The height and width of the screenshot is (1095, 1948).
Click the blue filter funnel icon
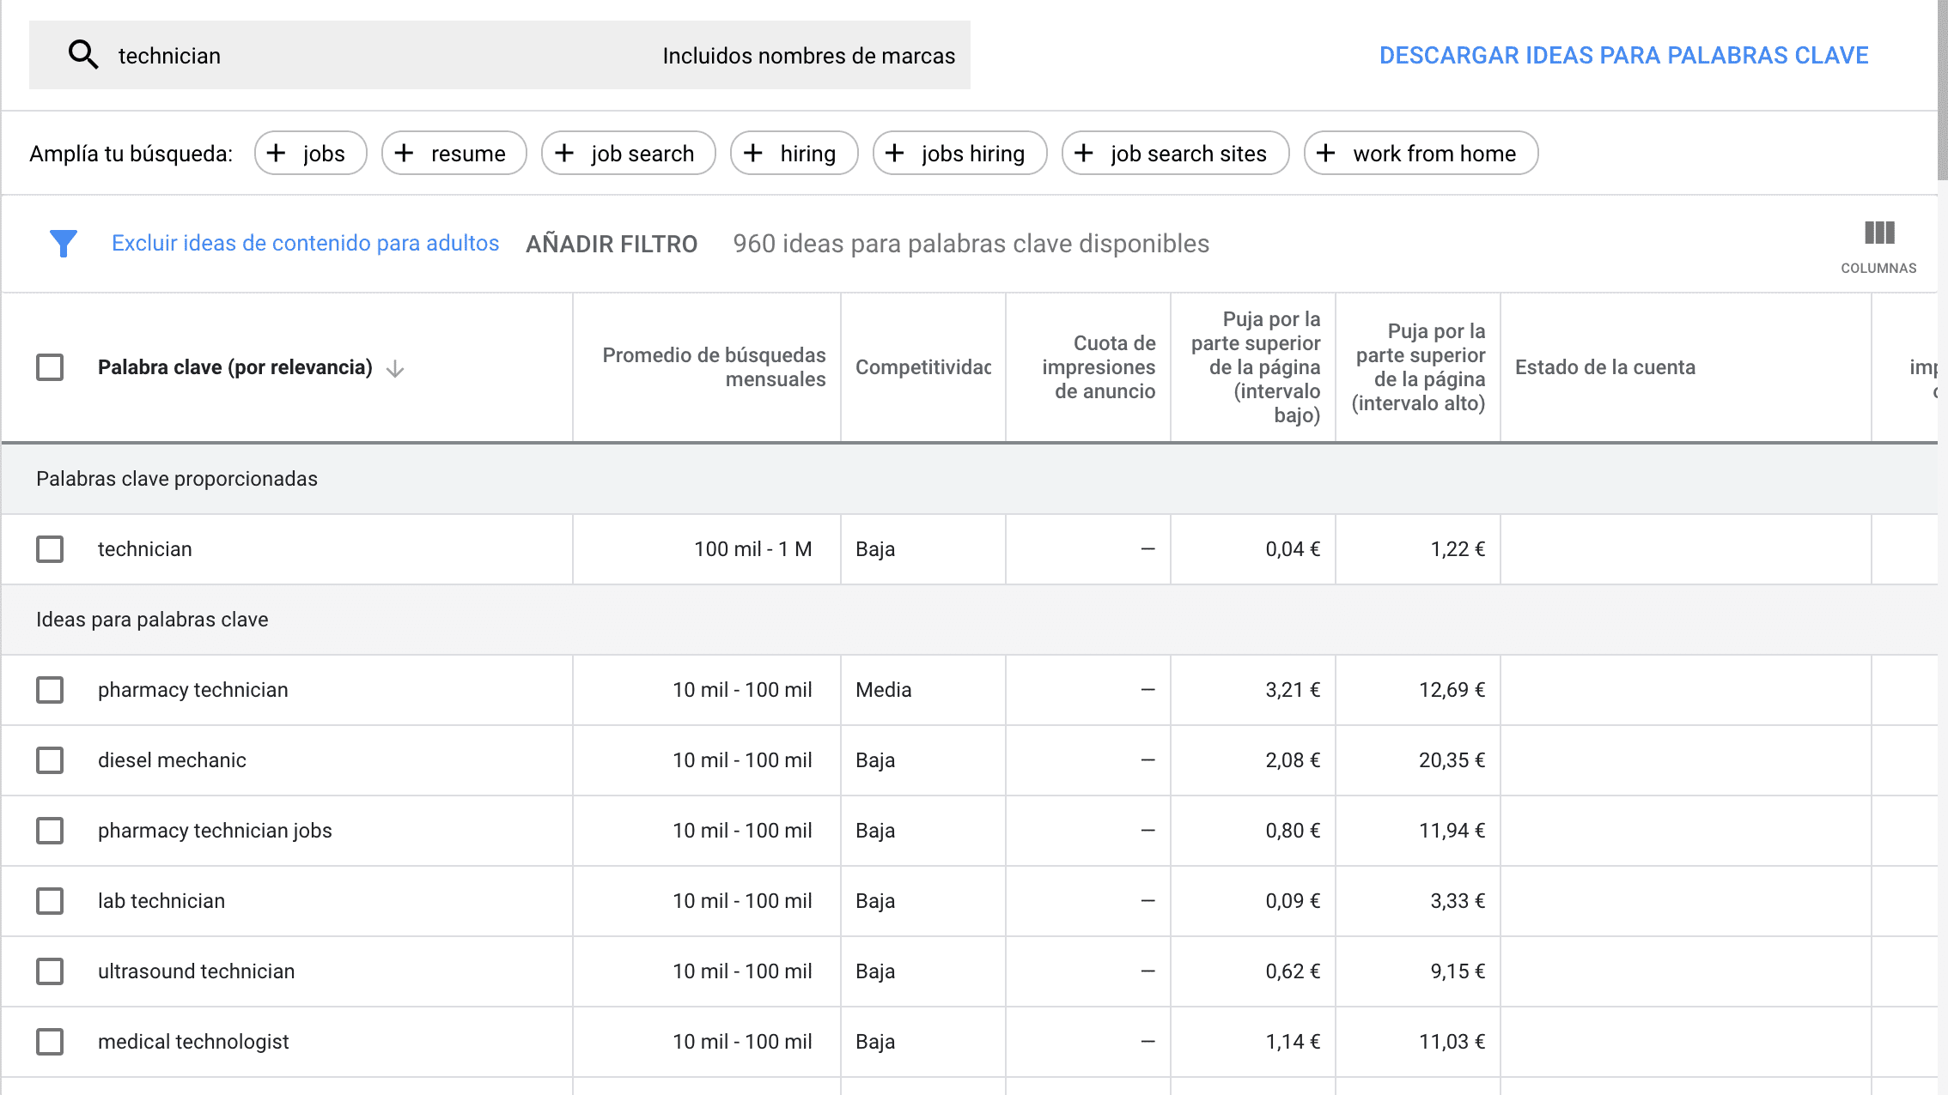[64, 244]
